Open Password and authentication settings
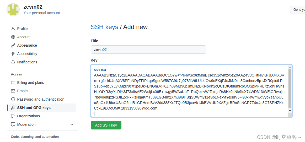 pos(41,99)
